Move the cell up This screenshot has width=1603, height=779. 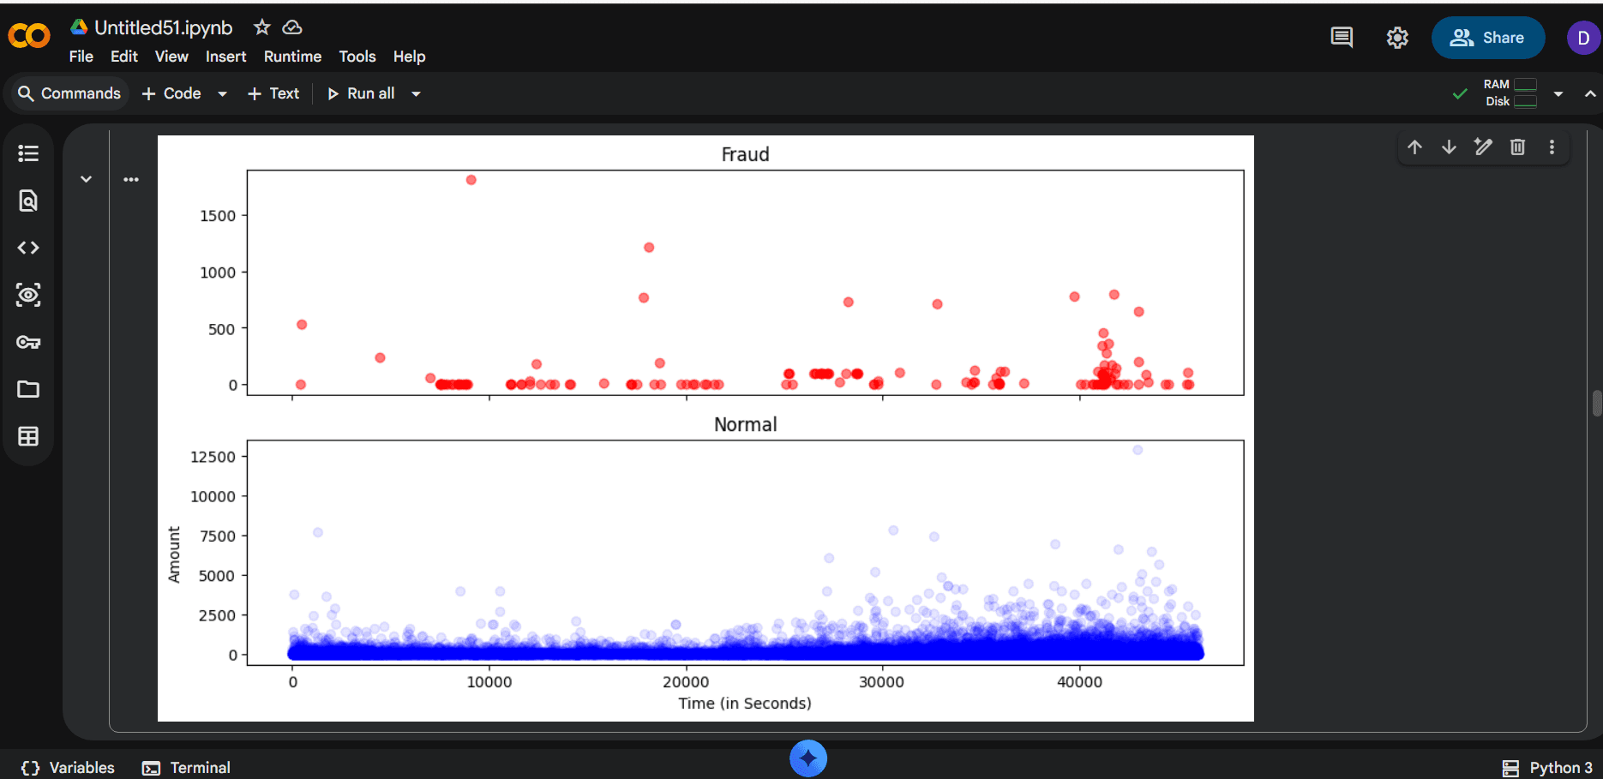coord(1414,147)
